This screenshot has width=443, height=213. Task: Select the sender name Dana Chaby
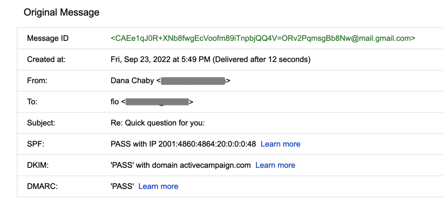click(x=130, y=80)
